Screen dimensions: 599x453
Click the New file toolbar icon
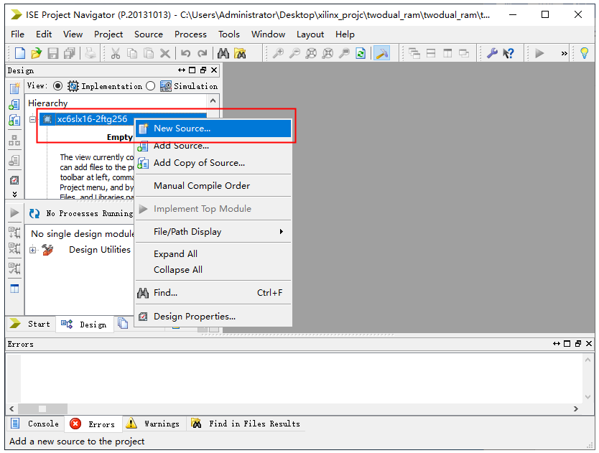20,53
